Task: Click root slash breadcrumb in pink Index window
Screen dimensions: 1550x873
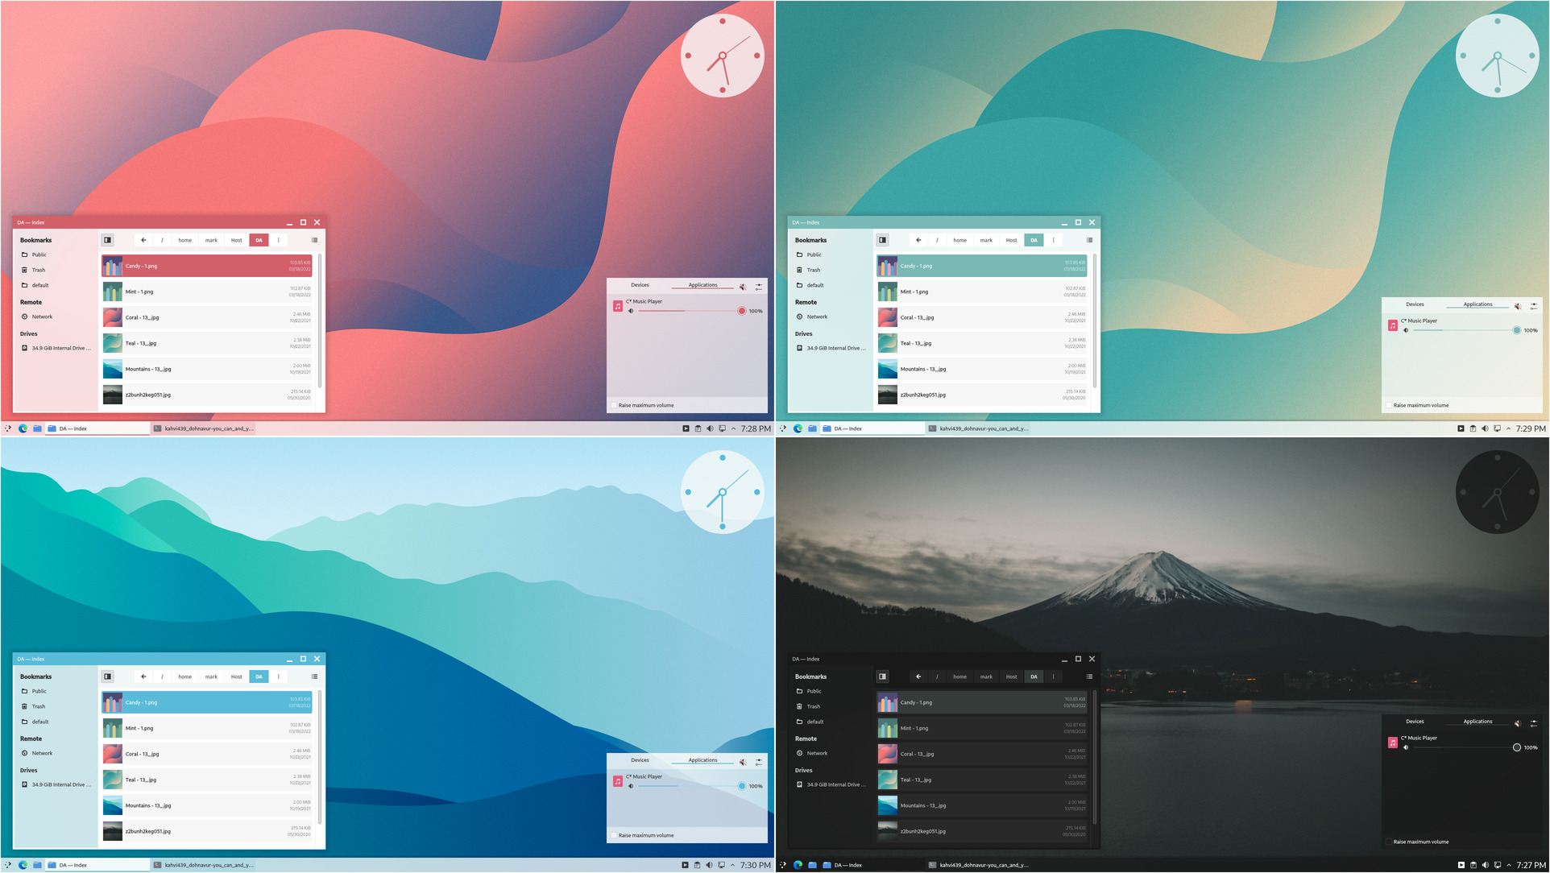Action: [x=162, y=240]
